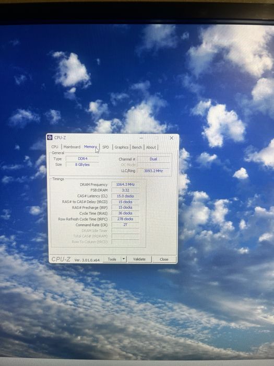This screenshot has width=274, height=366.
Task: Select the DRAM Frequency value 1064.3 MHz
Action: (x=125, y=185)
